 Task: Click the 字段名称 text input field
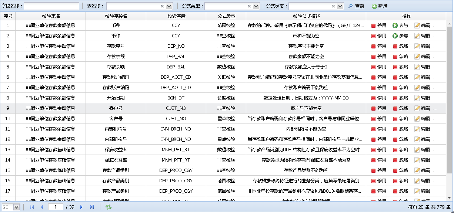pos(51,6)
